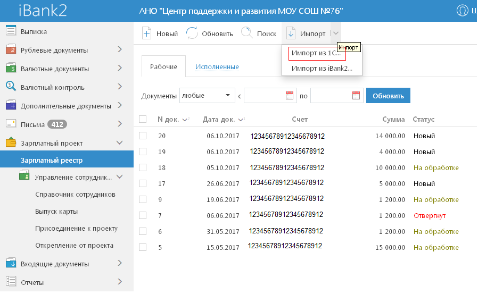Click the Обновить refresh arrows icon in toolbar
This screenshot has width=478, height=294.
pyautogui.click(x=192, y=33)
